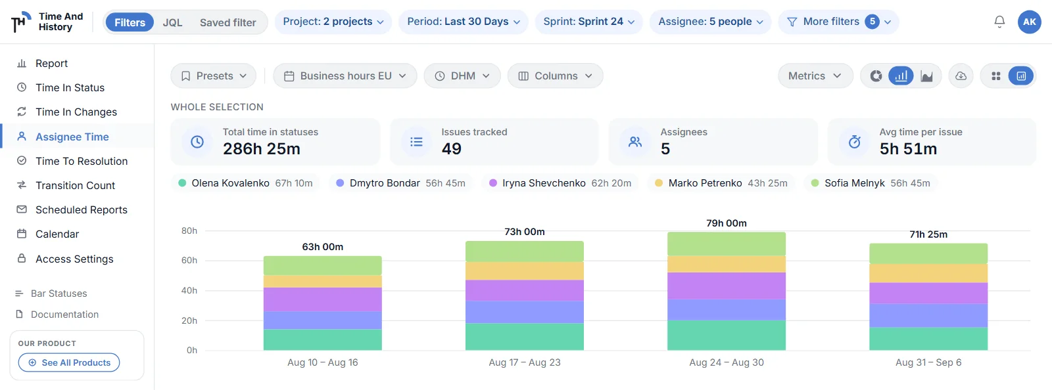Click the Aug 17 – Aug 23 axis label
The height and width of the screenshot is (390, 1052).
525,362
